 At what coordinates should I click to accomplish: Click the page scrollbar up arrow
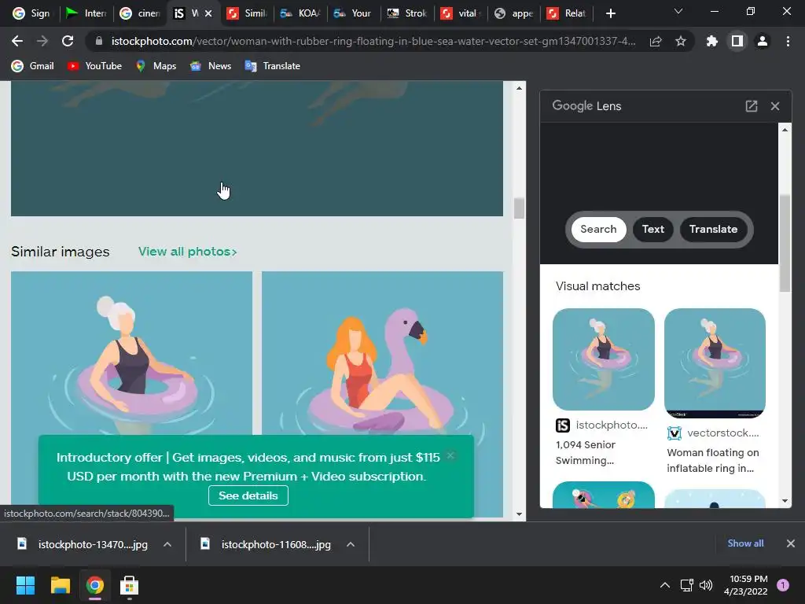tap(519, 88)
